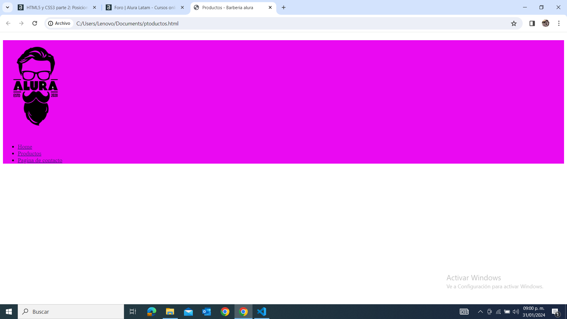Viewport: 567px width, 319px height.
Task: Open the Pagina de contacto link
Action: (40, 160)
